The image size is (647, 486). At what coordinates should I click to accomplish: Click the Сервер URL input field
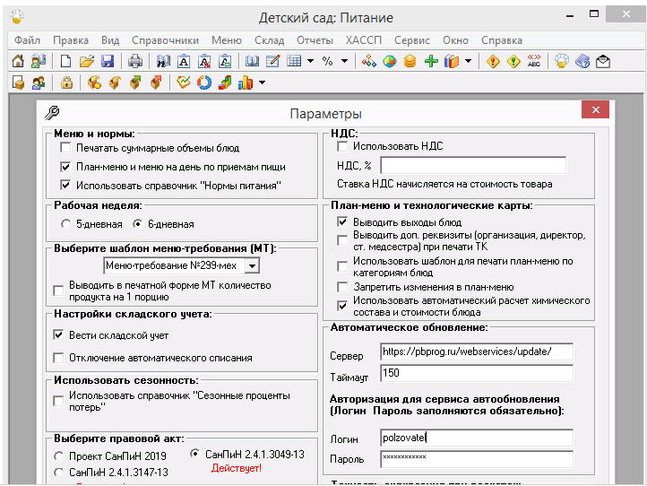pyautogui.click(x=477, y=351)
